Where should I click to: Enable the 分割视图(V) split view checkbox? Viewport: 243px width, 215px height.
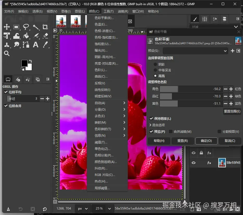pos(219,132)
